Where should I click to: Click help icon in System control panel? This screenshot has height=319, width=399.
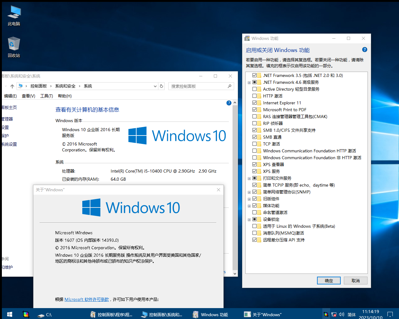(229, 103)
